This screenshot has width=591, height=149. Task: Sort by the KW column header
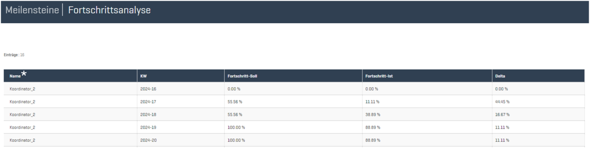(x=144, y=76)
